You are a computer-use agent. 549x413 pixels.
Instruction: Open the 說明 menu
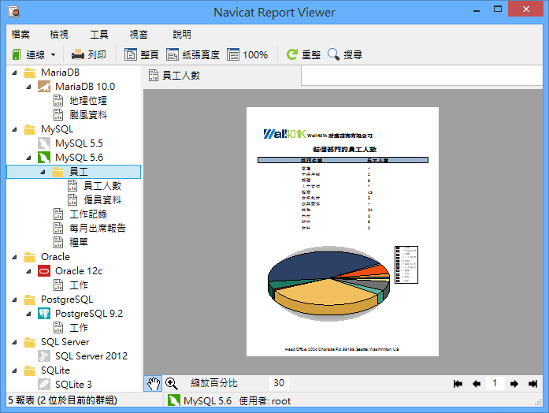point(182,35)
